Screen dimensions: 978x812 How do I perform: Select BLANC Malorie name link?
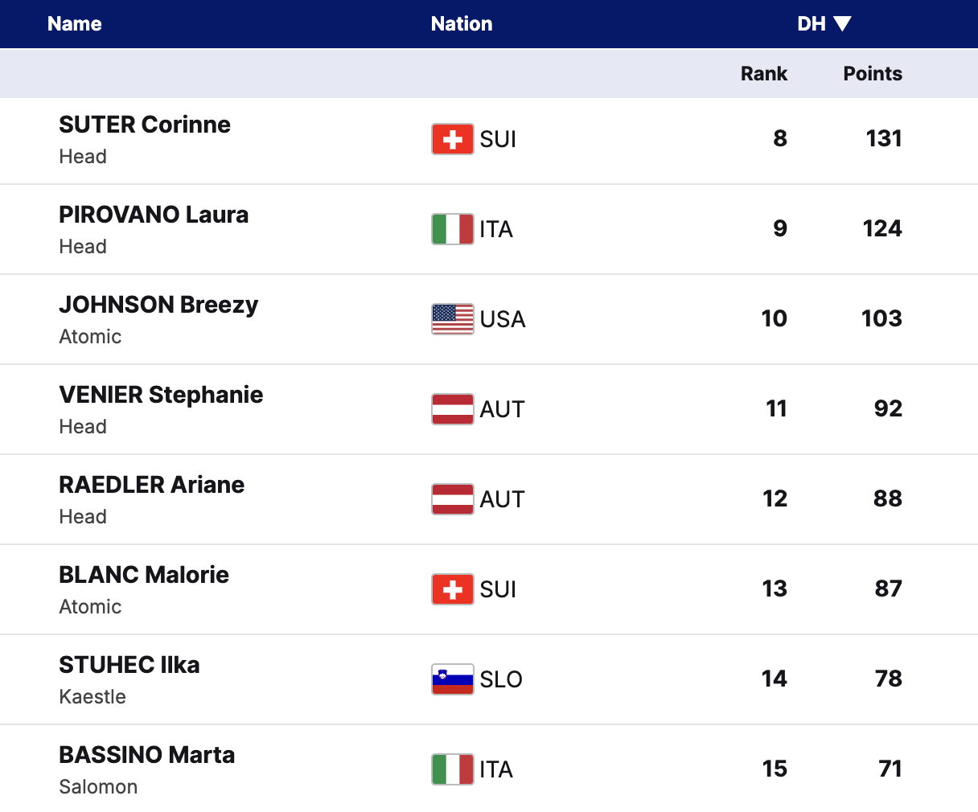click(144, 575)
